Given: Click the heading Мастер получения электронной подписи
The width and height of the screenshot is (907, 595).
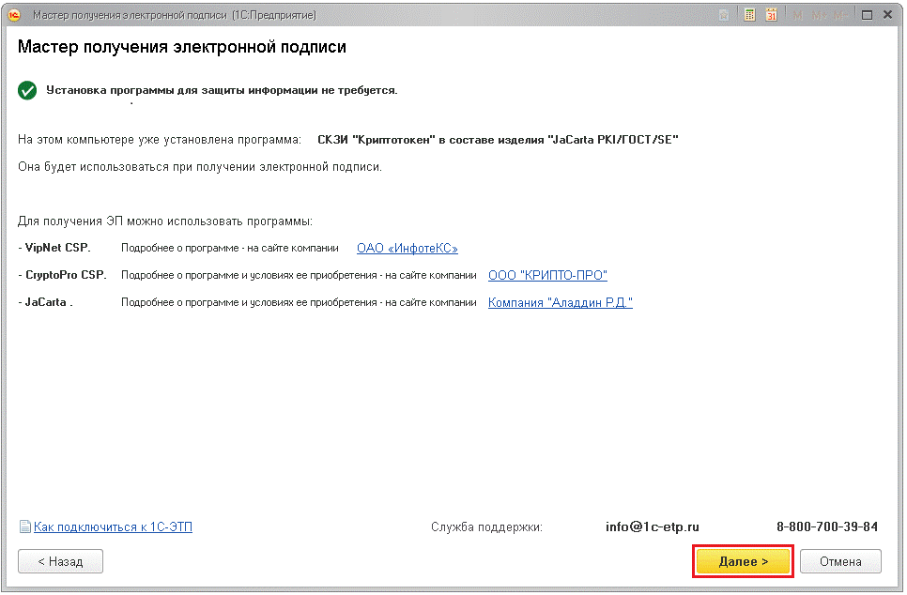Looking at the screenshot, I should [x=181, y=47].
